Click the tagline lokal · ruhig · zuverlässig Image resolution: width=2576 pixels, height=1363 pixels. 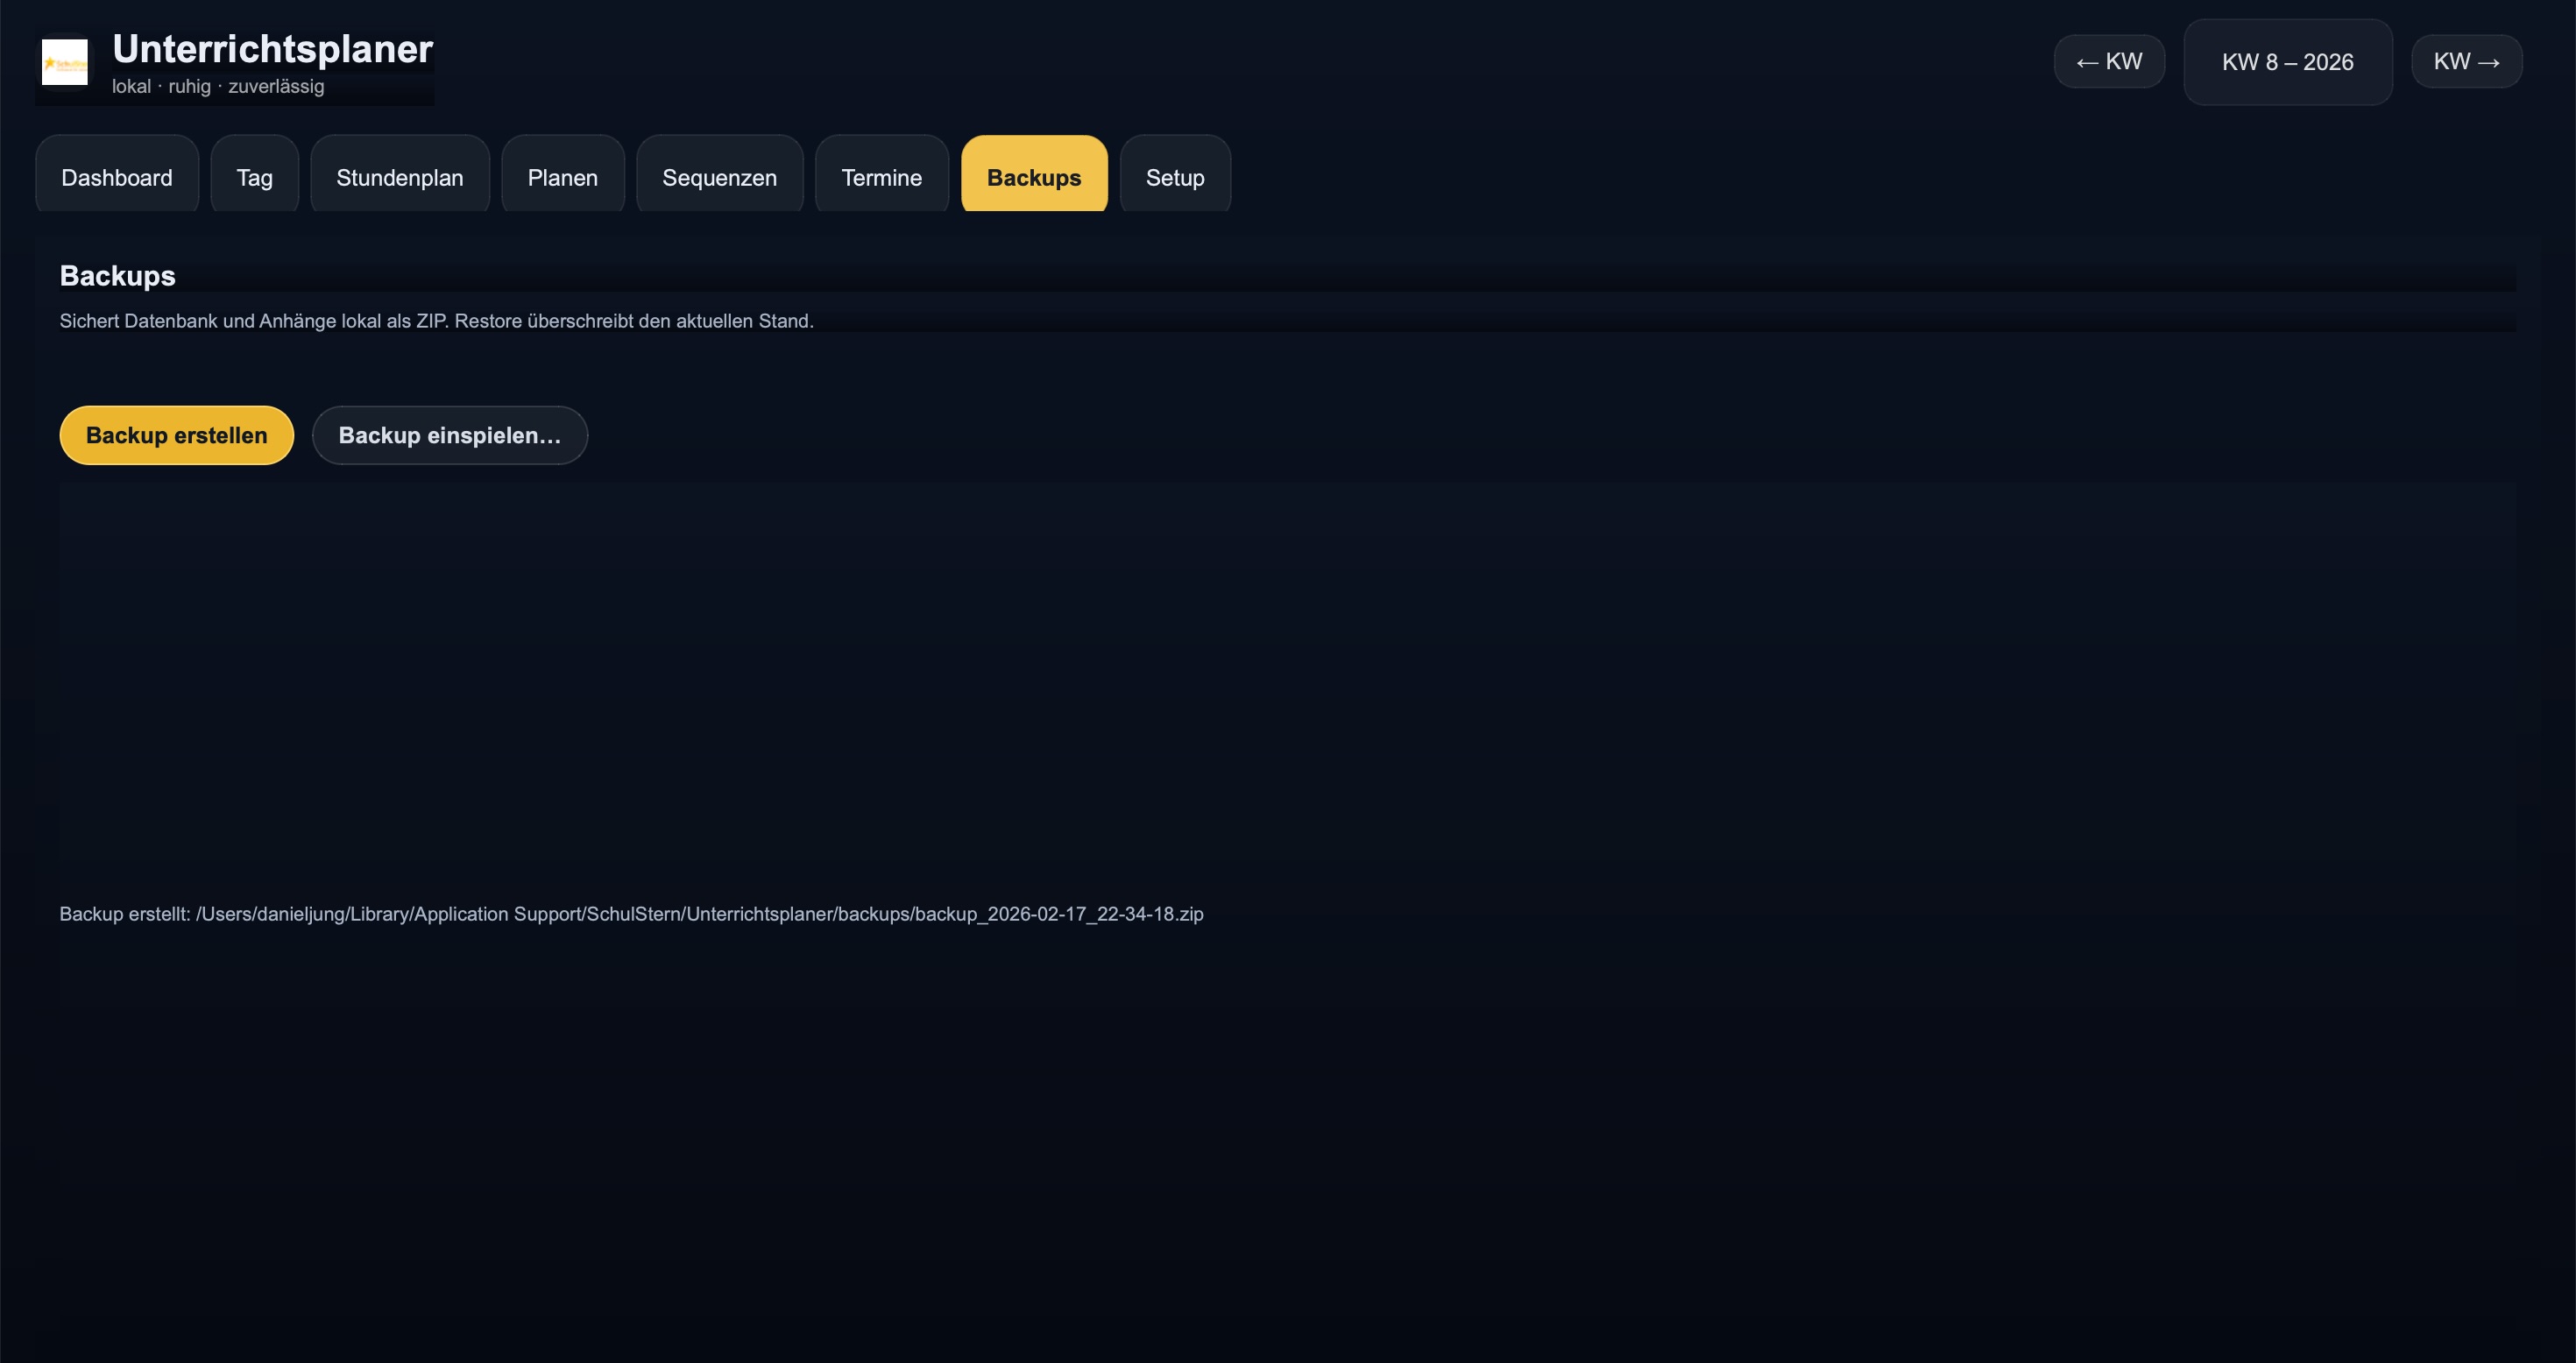click(218, 87)
